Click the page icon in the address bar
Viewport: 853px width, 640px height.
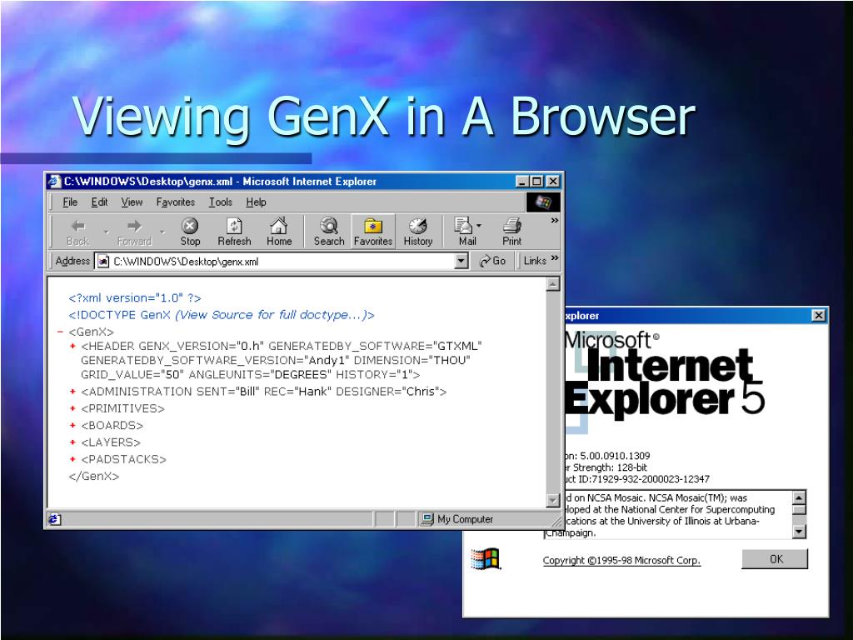coord(102,261)
